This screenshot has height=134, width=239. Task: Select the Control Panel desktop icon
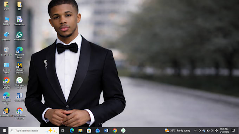(x=6, y=68)
